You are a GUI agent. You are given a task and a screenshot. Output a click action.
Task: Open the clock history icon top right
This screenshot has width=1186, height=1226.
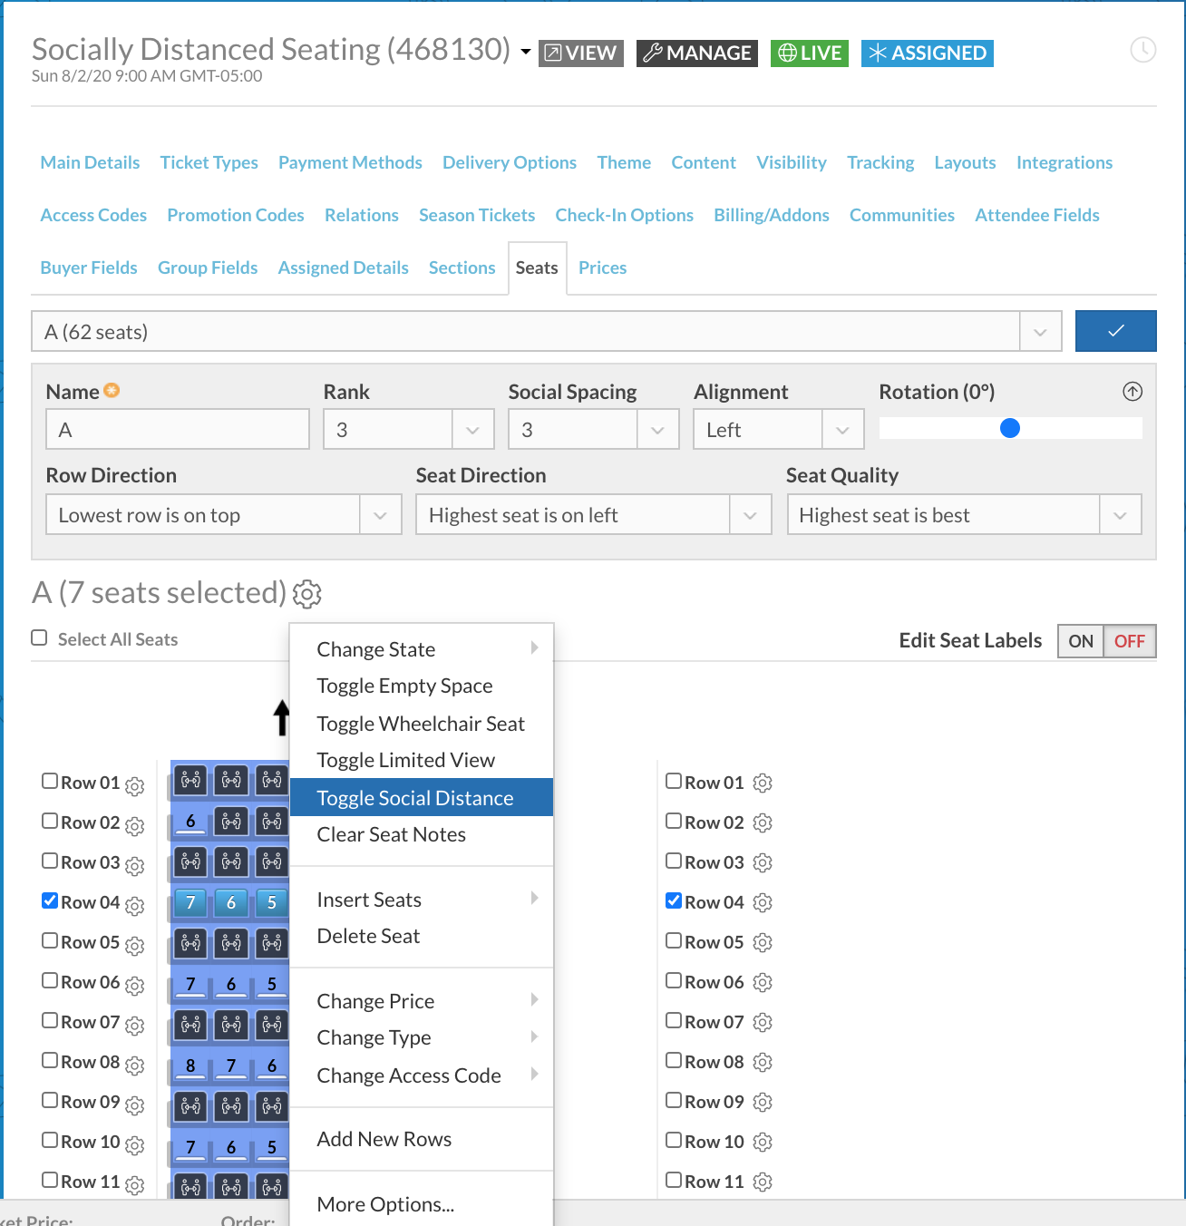point(1142,51)
